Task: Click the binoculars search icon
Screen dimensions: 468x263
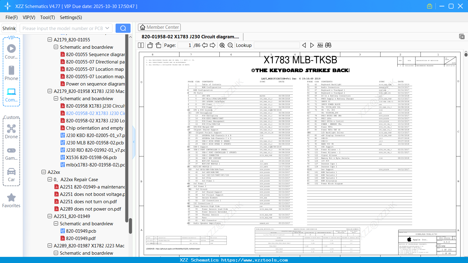Action: (x=328, y=45)
